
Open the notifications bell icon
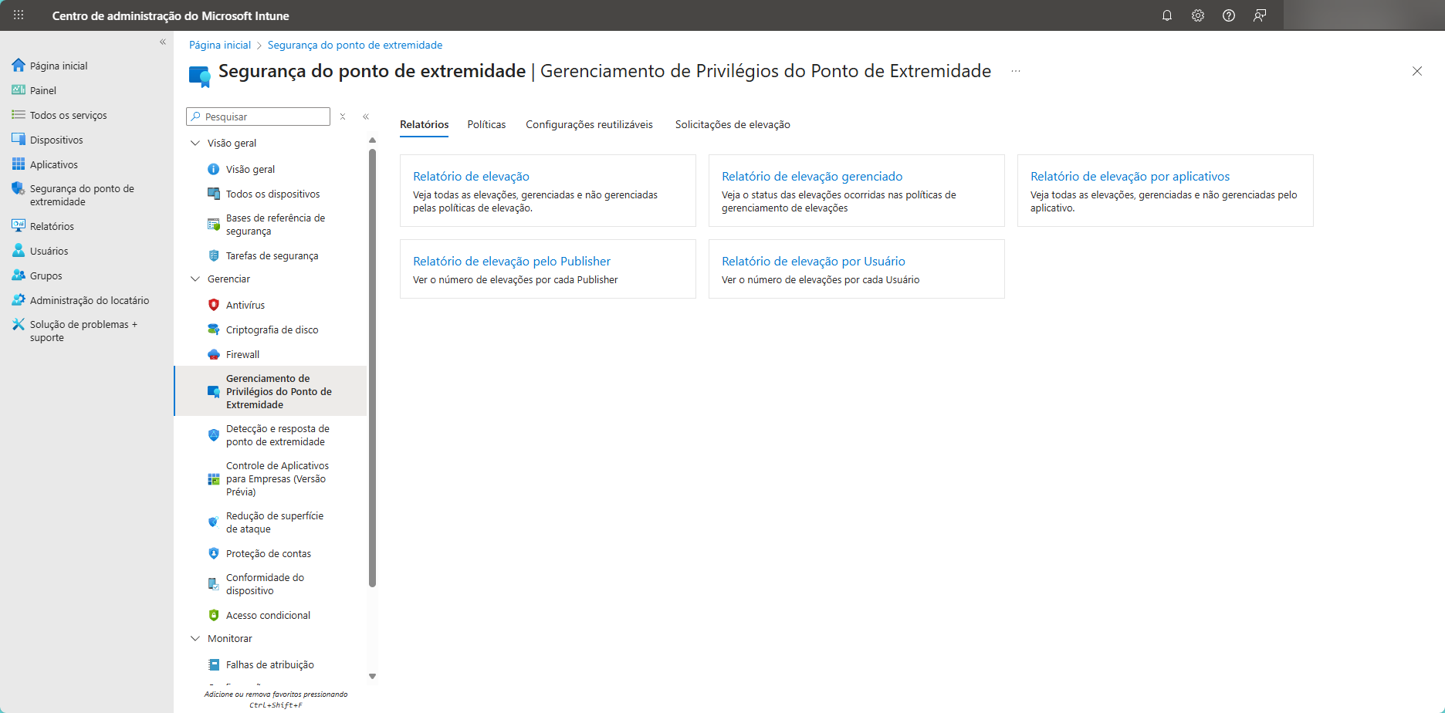click(x=1167, y=15)
